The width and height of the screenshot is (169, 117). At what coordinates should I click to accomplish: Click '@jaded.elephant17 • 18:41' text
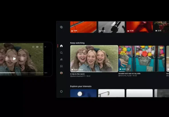click(80, 76)
